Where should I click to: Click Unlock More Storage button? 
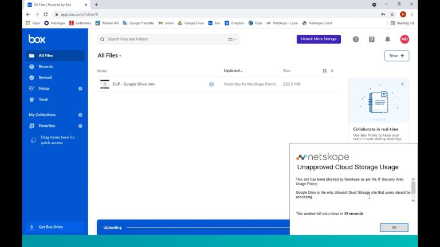(x=319, y=39)
